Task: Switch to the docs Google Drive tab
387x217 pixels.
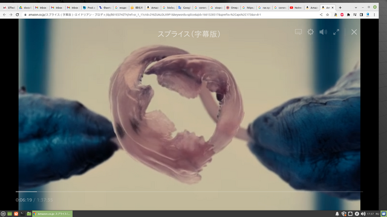Action: [25, 8]
